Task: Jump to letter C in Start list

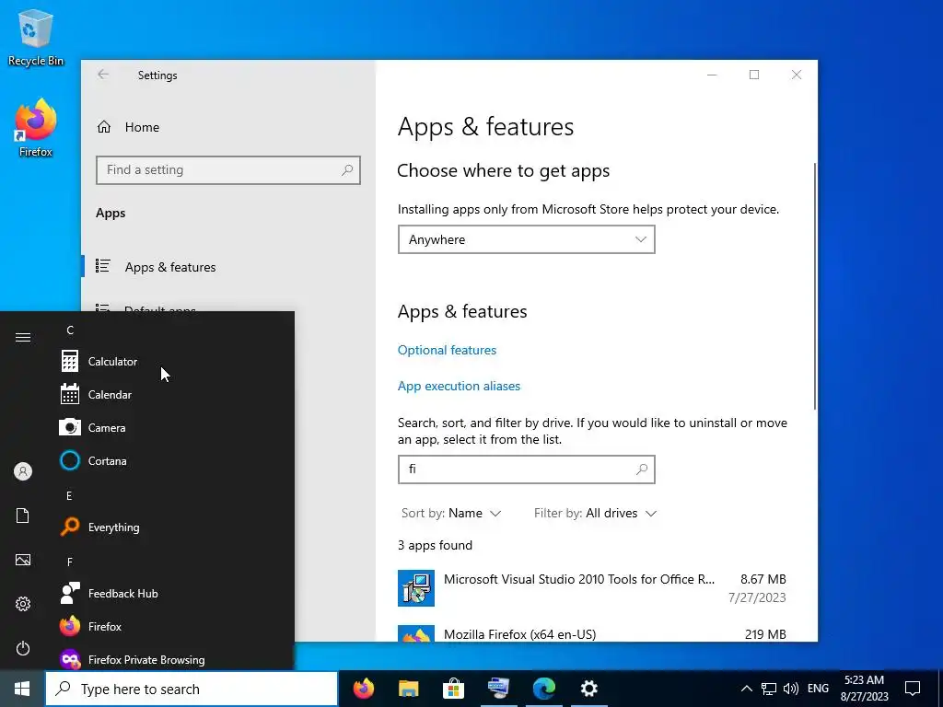Action: coord(70,330)
